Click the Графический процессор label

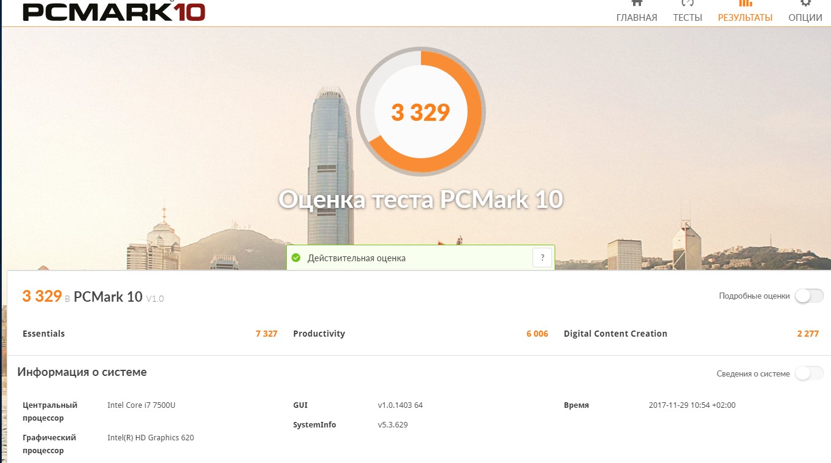click(x=50, y=444)
